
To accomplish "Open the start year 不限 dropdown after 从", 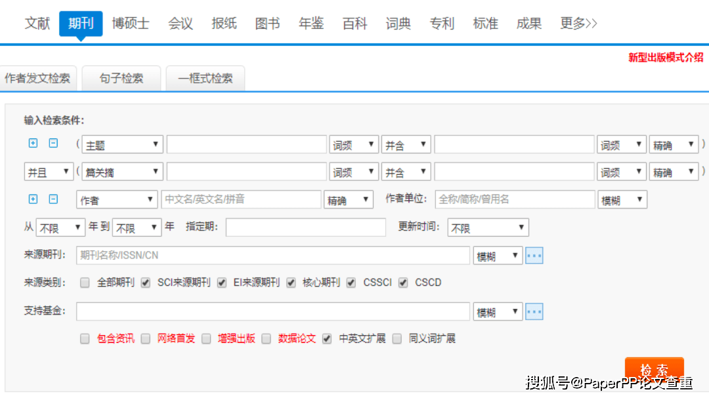I will pyautogui.click(x=60, y=228).
